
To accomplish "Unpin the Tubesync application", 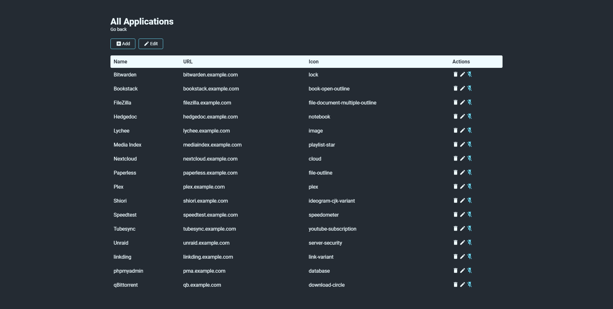I will [469, 229].
